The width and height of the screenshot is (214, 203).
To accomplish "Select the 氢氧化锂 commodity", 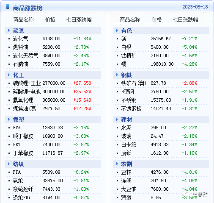I will pos(23,100).
